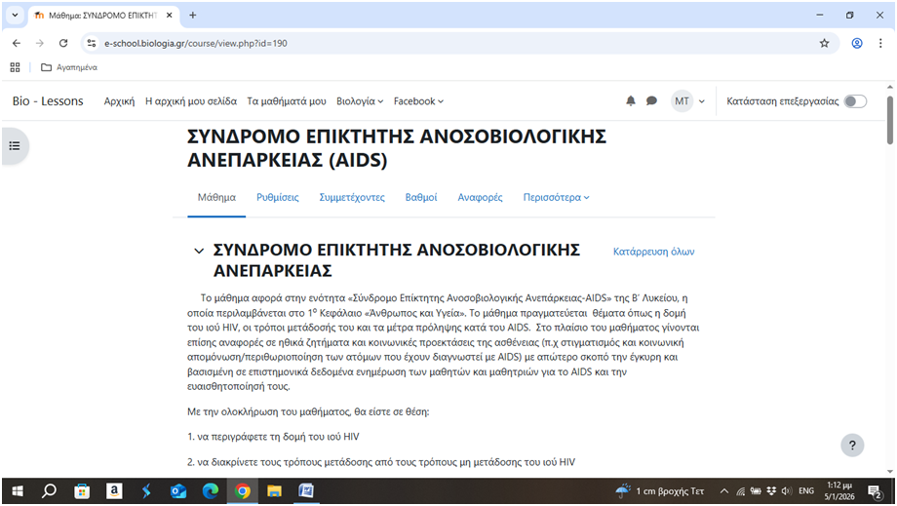Open Google Chrome from the taskbar
Image resolution: width=897 pixels, height=506 pixels.
point(242,490)
